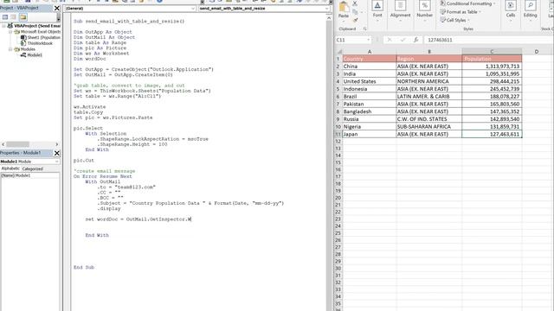Click the Copy icon in Clipboard group
The image size is (554, 311).
(355, 12)
